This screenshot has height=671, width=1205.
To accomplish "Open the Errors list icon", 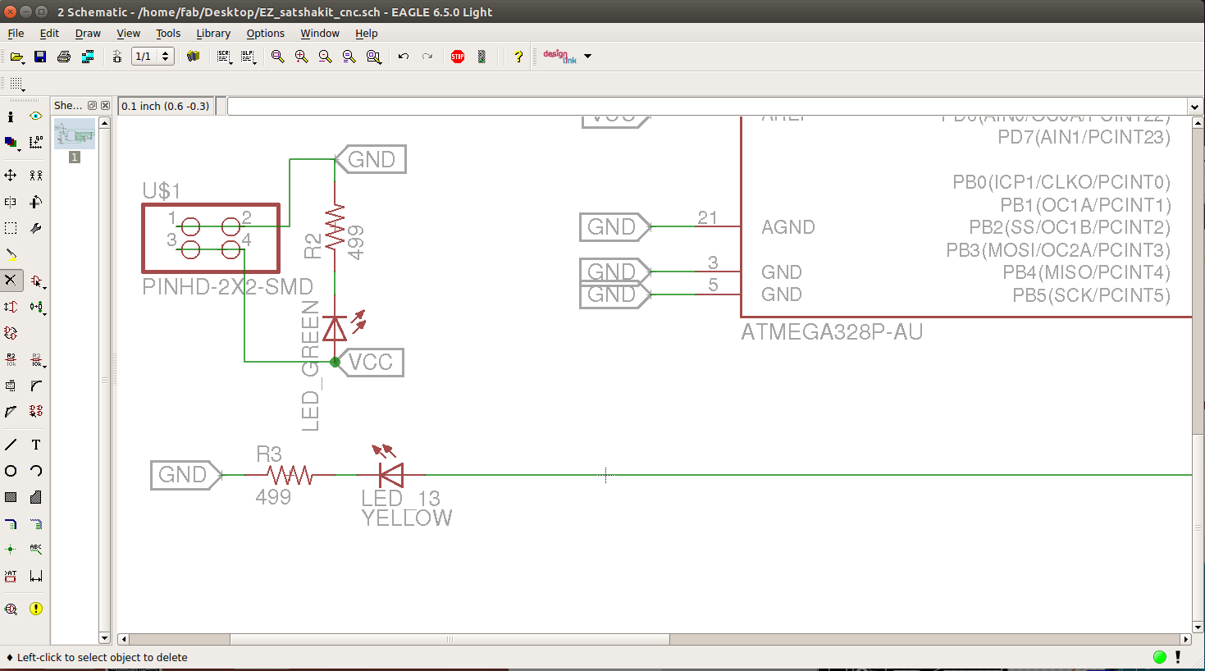I will 35,609.
